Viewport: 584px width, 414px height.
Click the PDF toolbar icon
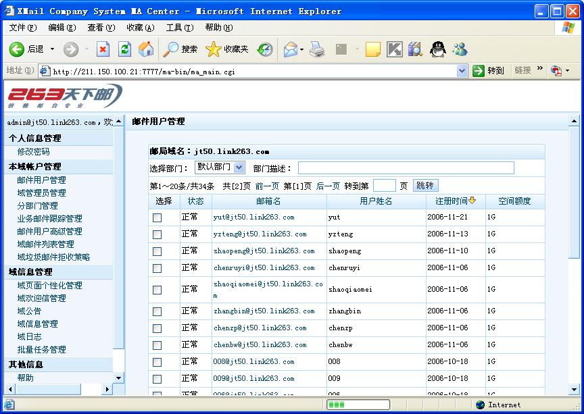point(556,70)
